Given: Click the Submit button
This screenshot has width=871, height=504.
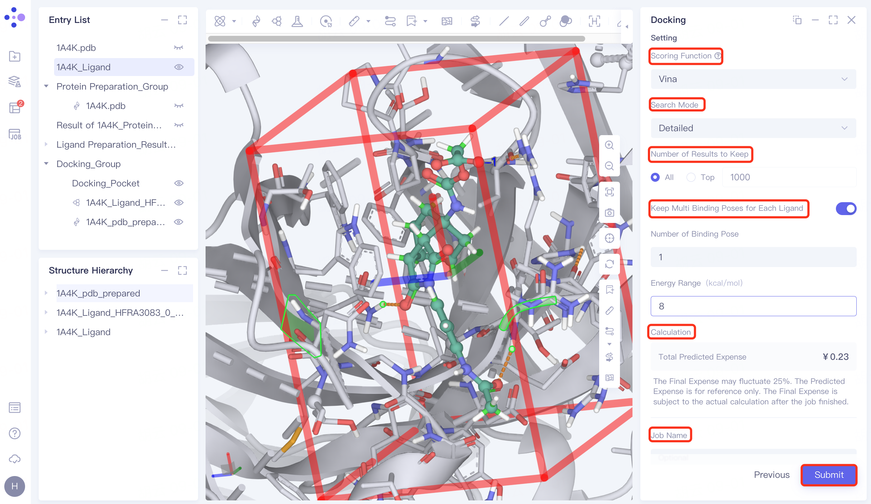Looking at the screenshot, I should click(828, 475).
